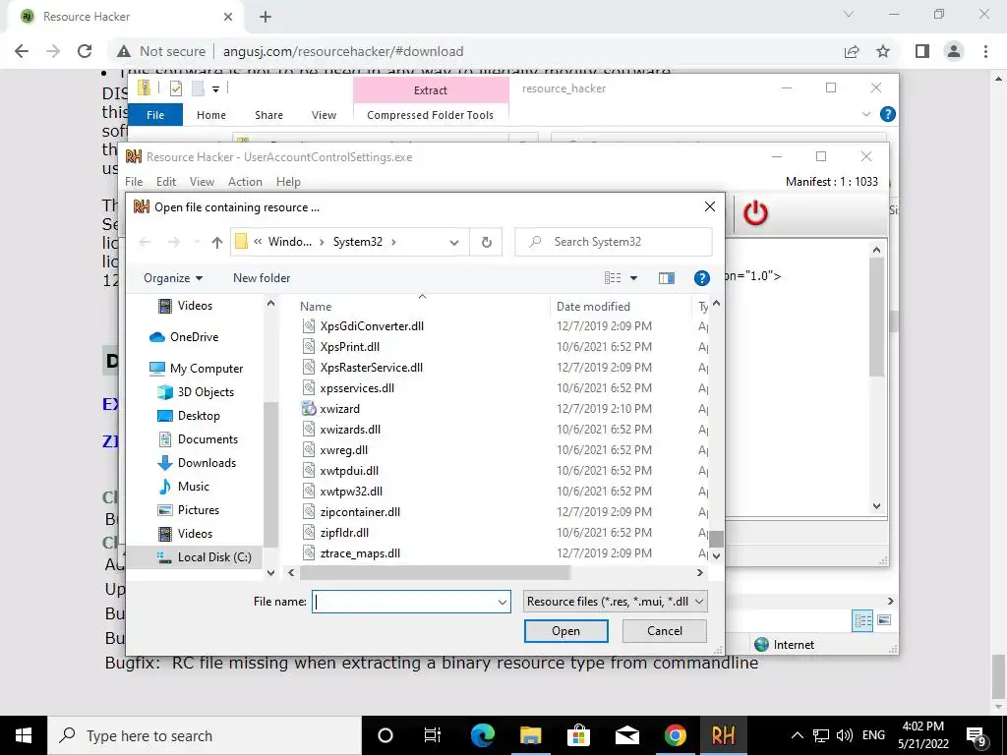Viewport: 1007px width, 755px height.
Task: Bookmark this page with the star icon
Action: coord(883,51)
